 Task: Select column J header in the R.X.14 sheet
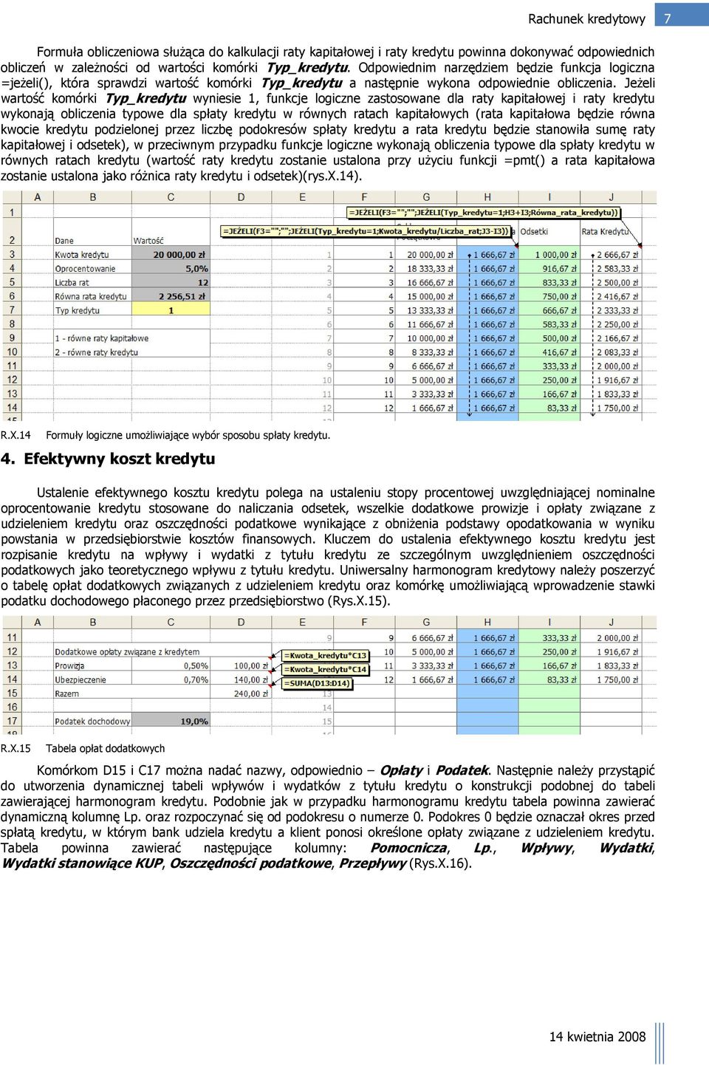pyautogui.click(x=611, y=197)
